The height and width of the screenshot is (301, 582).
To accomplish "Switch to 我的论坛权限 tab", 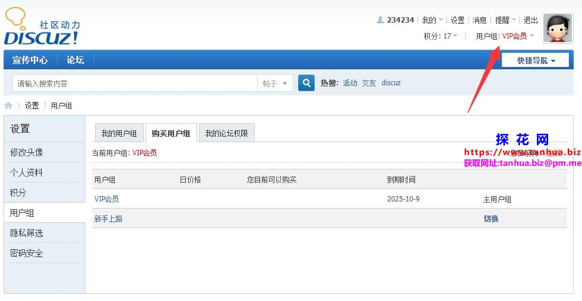I will tap(226, 133).
